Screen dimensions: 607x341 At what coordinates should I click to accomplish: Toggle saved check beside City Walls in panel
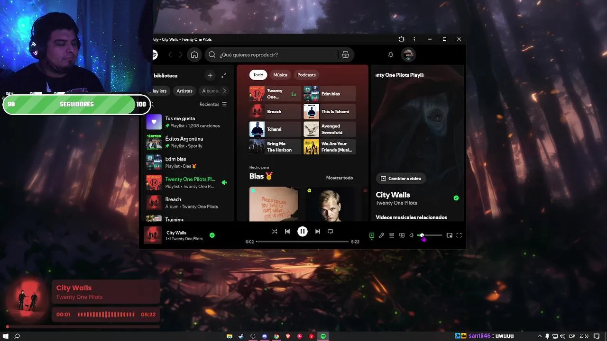tap(456, 198)
